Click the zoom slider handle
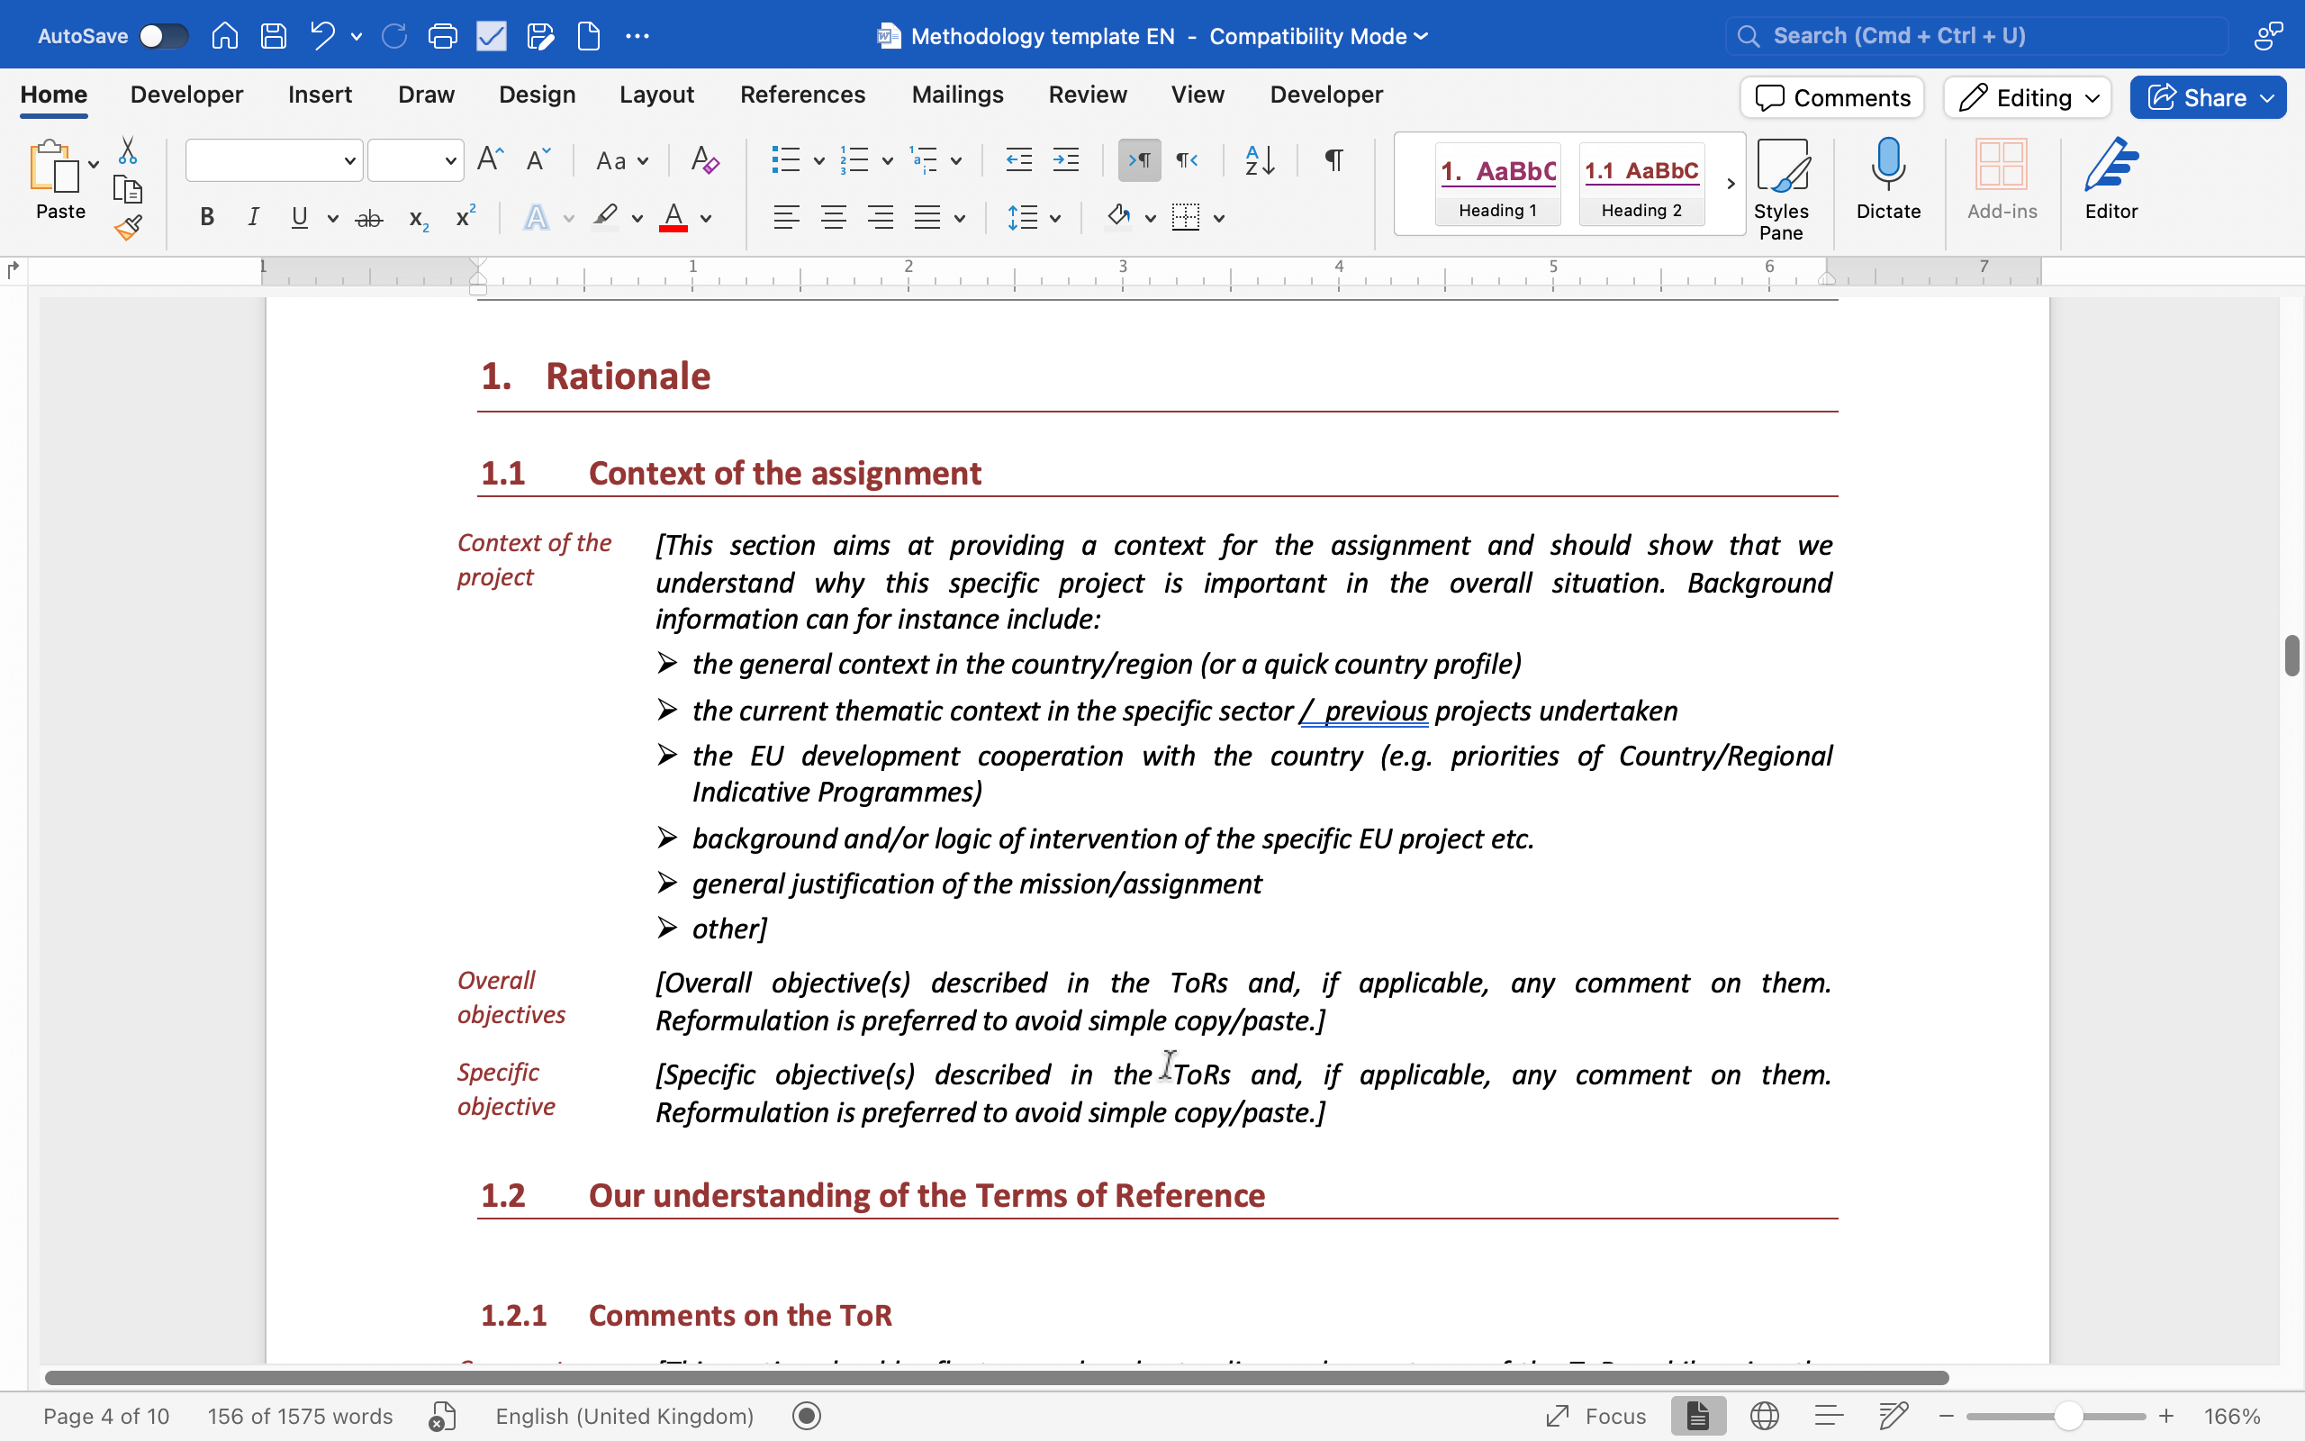This screenshot has width=2305, height=1441. (2067, 1416)
